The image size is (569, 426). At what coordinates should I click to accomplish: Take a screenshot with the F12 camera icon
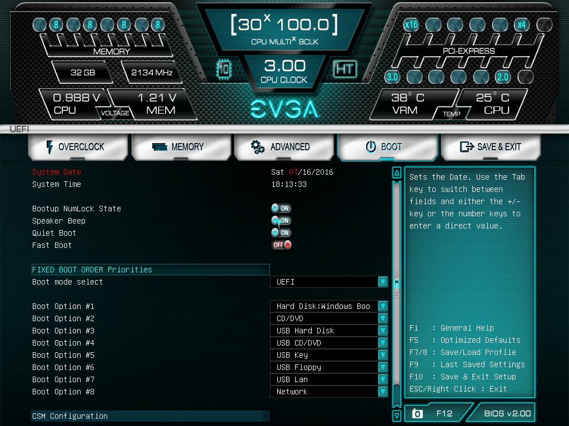[x=416, y=413]
